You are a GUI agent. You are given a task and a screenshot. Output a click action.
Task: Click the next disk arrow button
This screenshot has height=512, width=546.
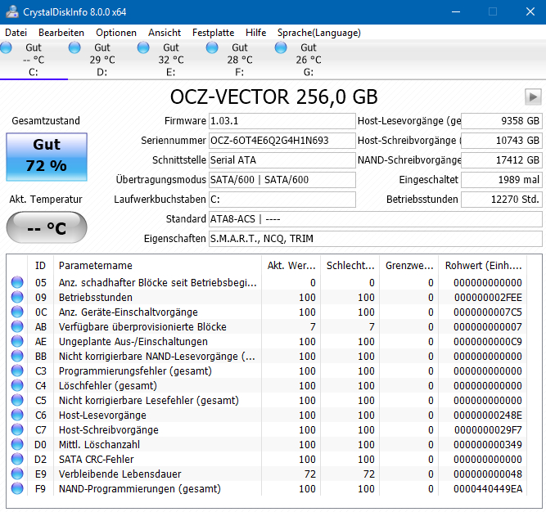(533, 97)
